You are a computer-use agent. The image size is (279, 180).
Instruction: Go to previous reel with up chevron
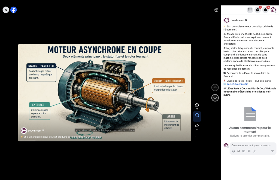click(x=215, y=87)
